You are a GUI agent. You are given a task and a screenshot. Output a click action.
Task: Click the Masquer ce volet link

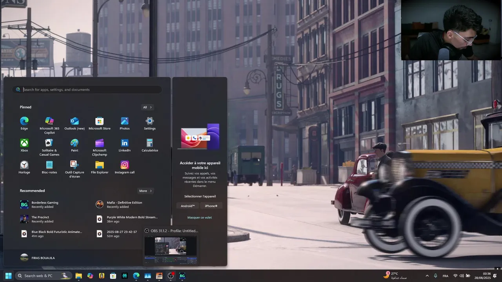click(200, 217)
